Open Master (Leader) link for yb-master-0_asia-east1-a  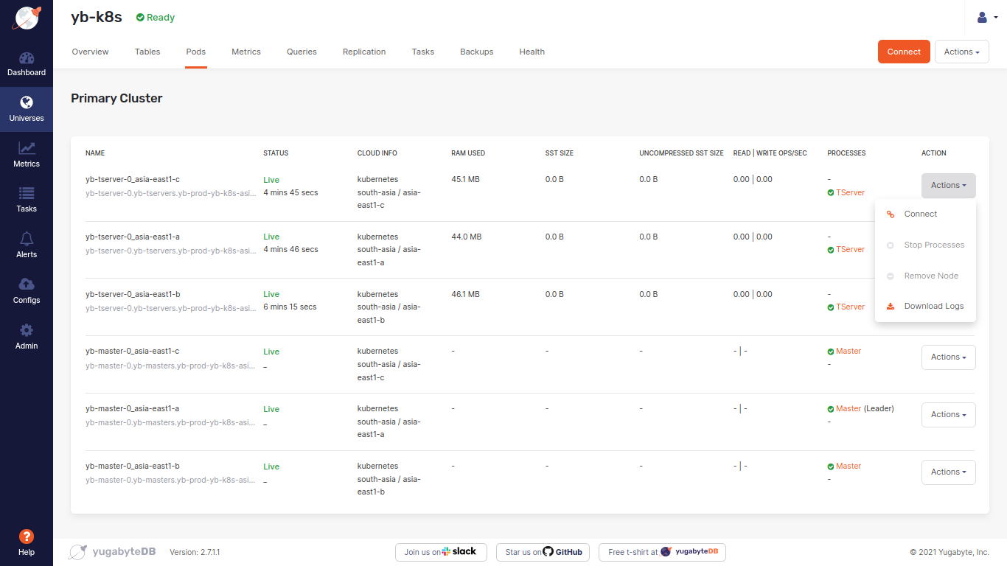848,408
